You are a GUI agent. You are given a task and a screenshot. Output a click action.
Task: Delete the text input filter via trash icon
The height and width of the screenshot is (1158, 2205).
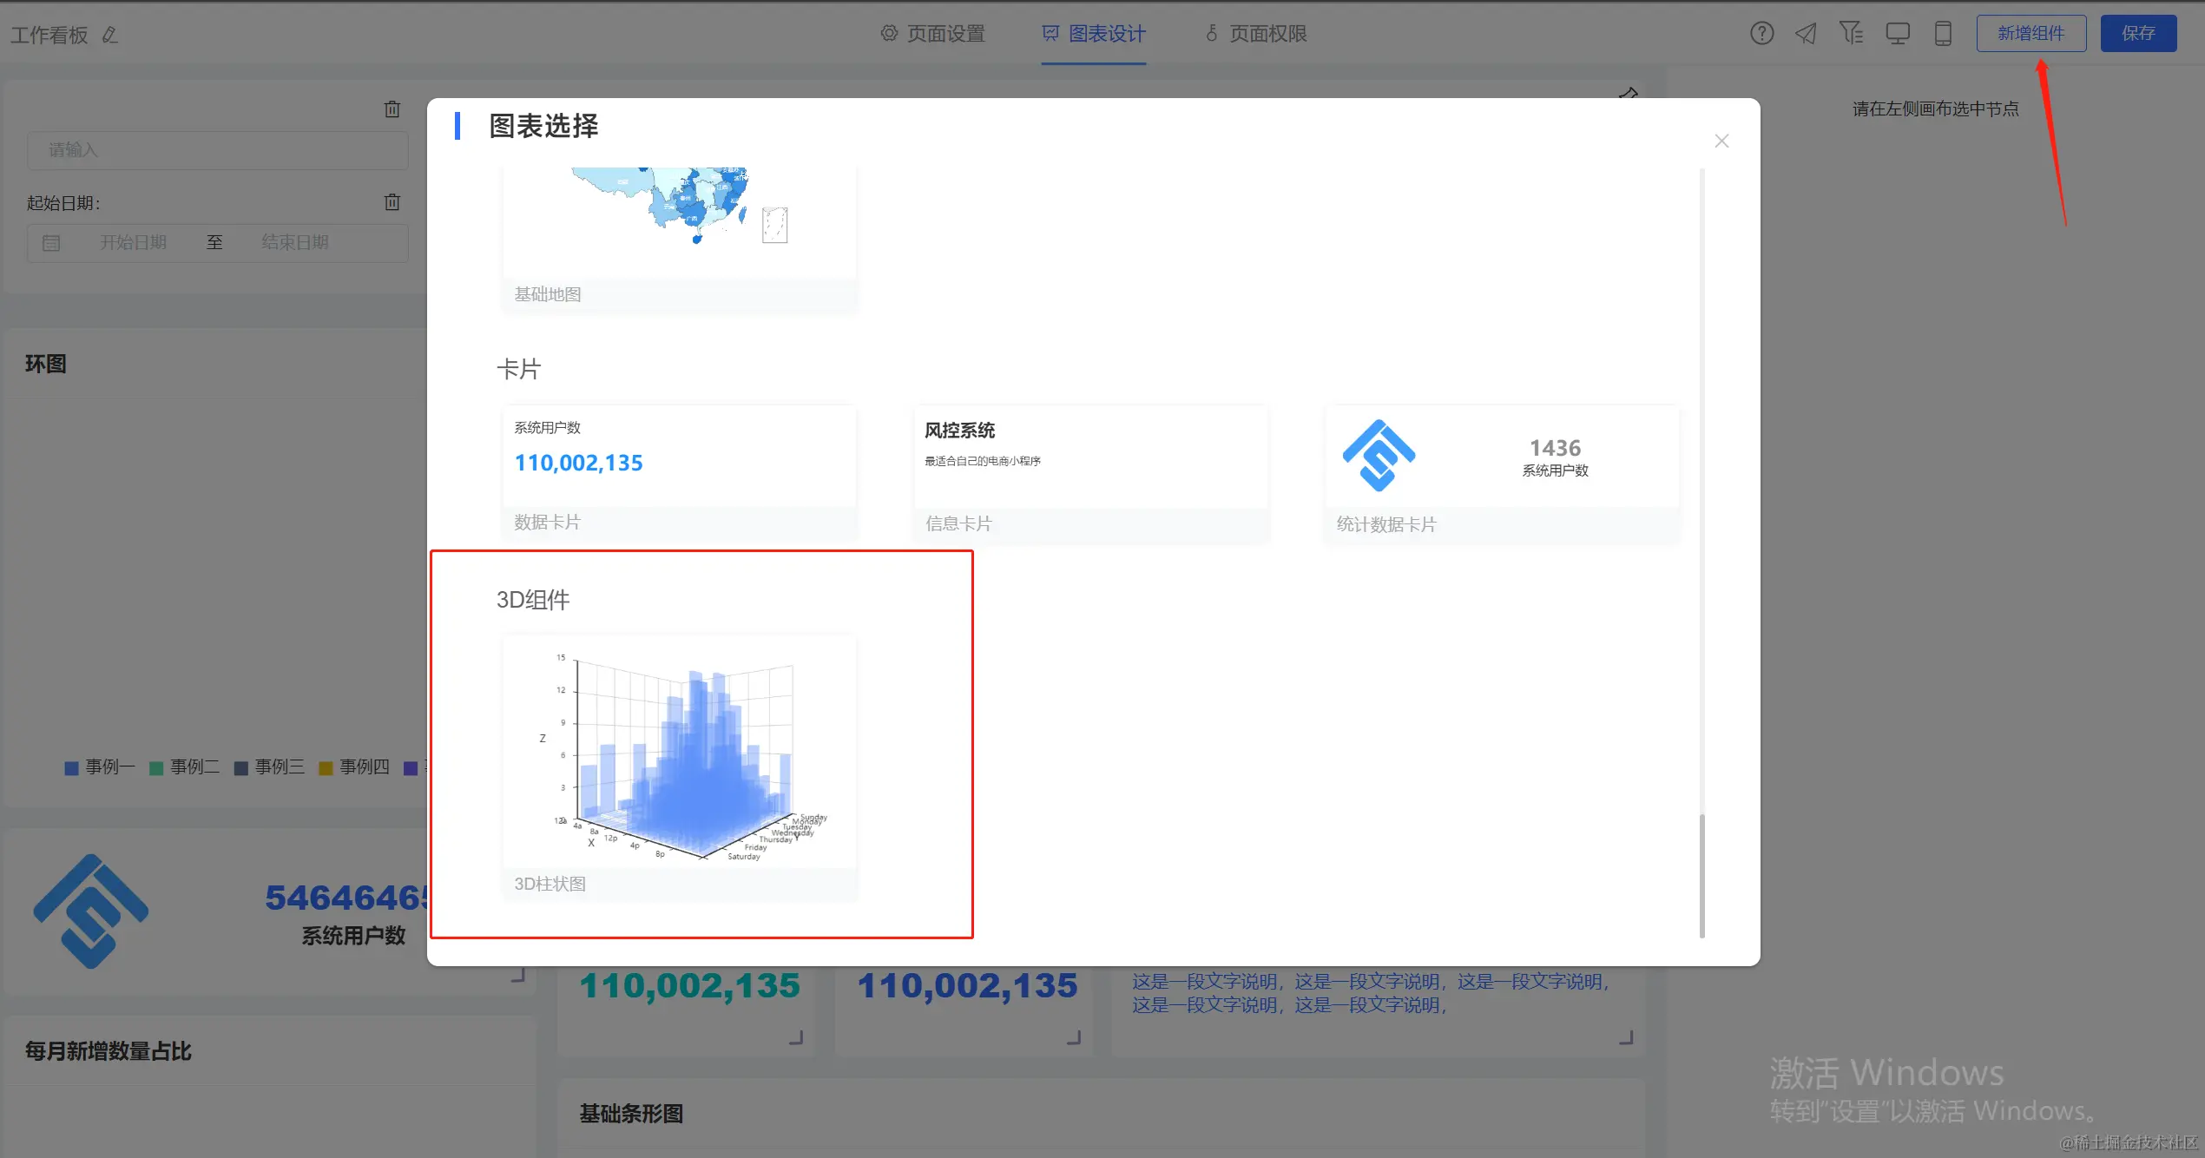pyautogui.click(x=392, y=109)
